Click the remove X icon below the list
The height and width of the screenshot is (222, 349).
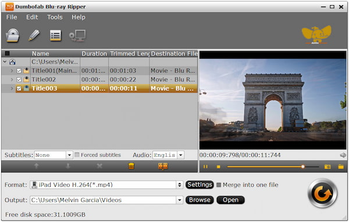click(x=99, y=166)
